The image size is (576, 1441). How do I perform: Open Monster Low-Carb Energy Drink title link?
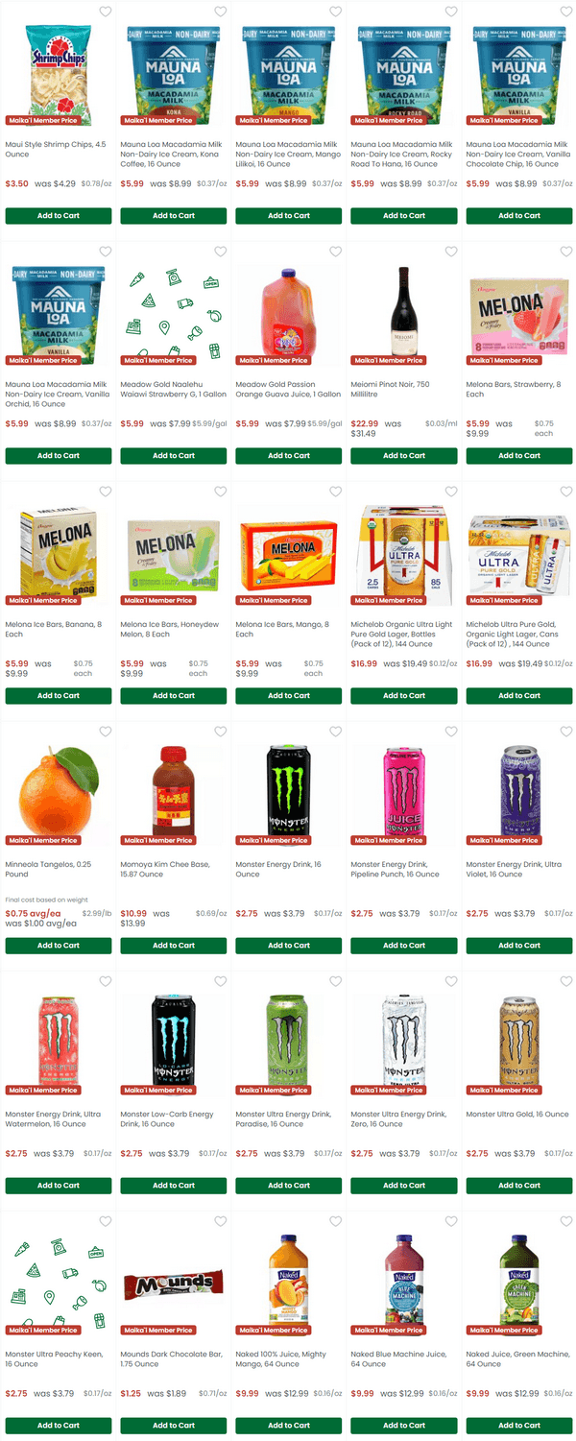coord(167,1118)
